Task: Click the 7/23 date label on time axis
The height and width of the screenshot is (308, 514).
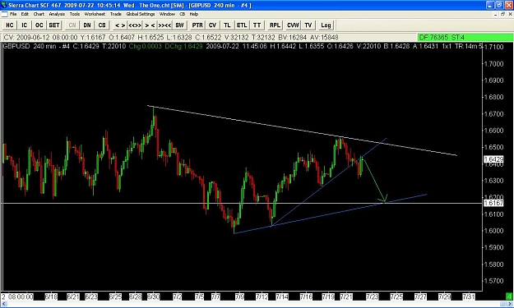Action: (373, 297)
